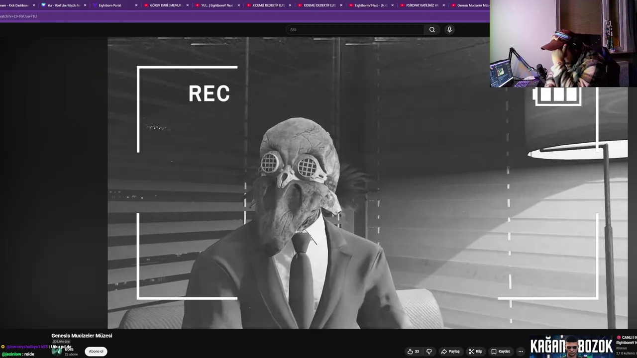The height and width of the screenshot is (358, 637).
Task: Subscribe using the Abone ol button
Action: (x=96, y=351)
